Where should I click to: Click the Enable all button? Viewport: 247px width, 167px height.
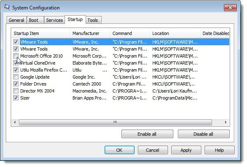(147, 134)
